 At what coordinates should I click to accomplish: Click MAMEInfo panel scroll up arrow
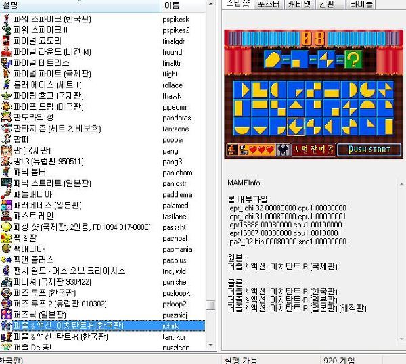(401, 184)
